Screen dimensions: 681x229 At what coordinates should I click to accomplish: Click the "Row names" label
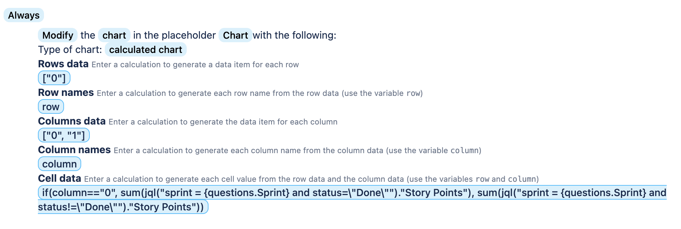(x=66, y=92)
